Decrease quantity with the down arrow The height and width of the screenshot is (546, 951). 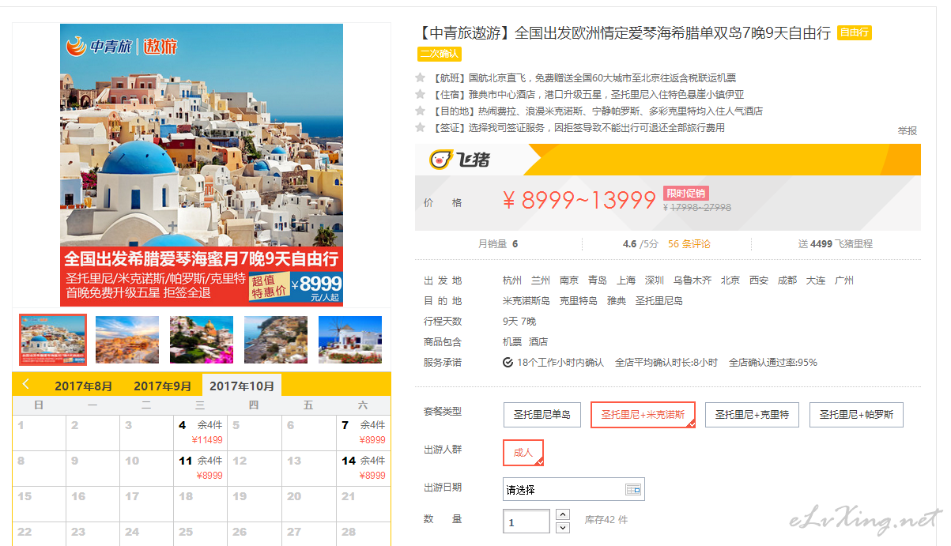click(563, 527)
